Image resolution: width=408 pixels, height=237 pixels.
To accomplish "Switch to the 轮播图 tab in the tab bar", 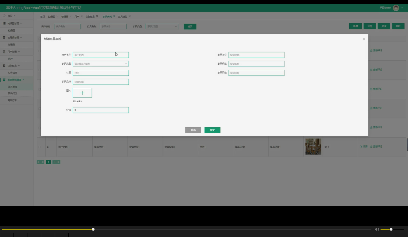I will [51, 17].
